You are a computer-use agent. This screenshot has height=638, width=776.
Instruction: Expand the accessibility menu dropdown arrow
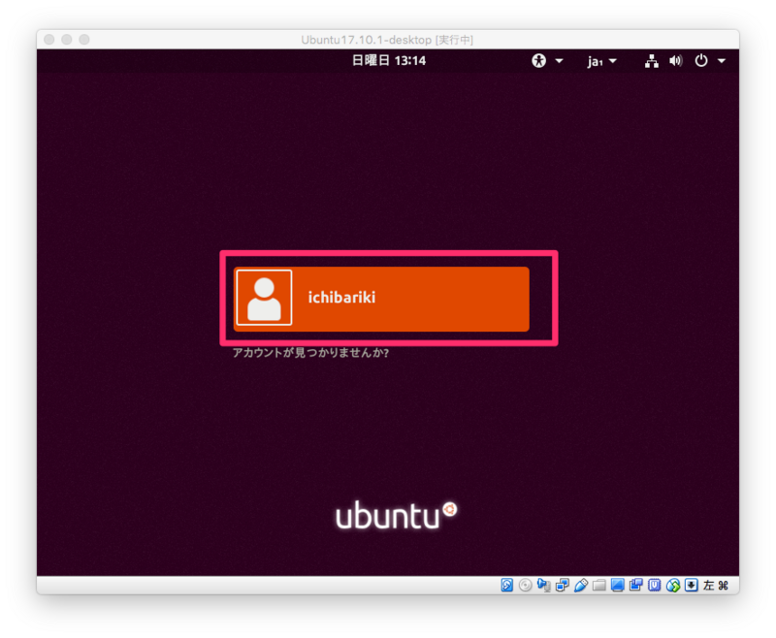[560, 61]
